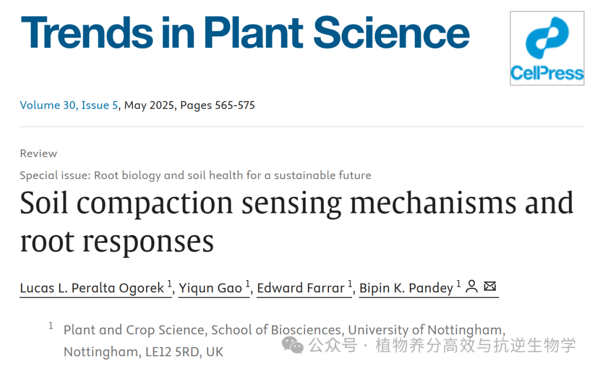Screen dimensions: 595x369
Task: Click the Special issue root biology line
Action: tap(195, 175)
